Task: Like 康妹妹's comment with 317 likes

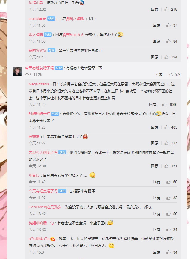Action: click(166, 143)
